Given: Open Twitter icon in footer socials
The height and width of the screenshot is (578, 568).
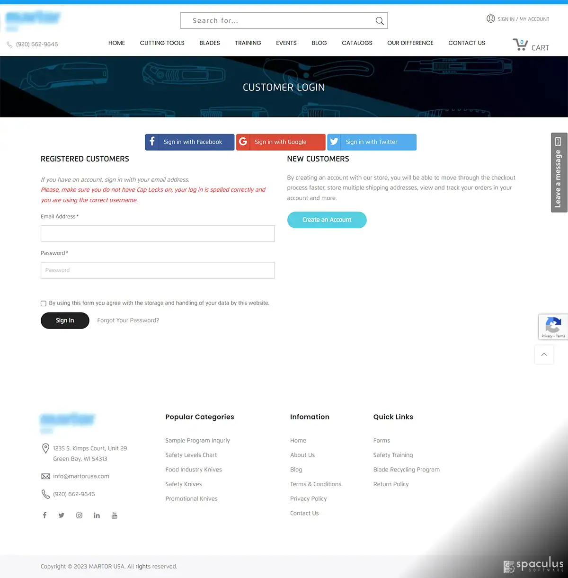Looking at the screenshot, I should [62, 515].
